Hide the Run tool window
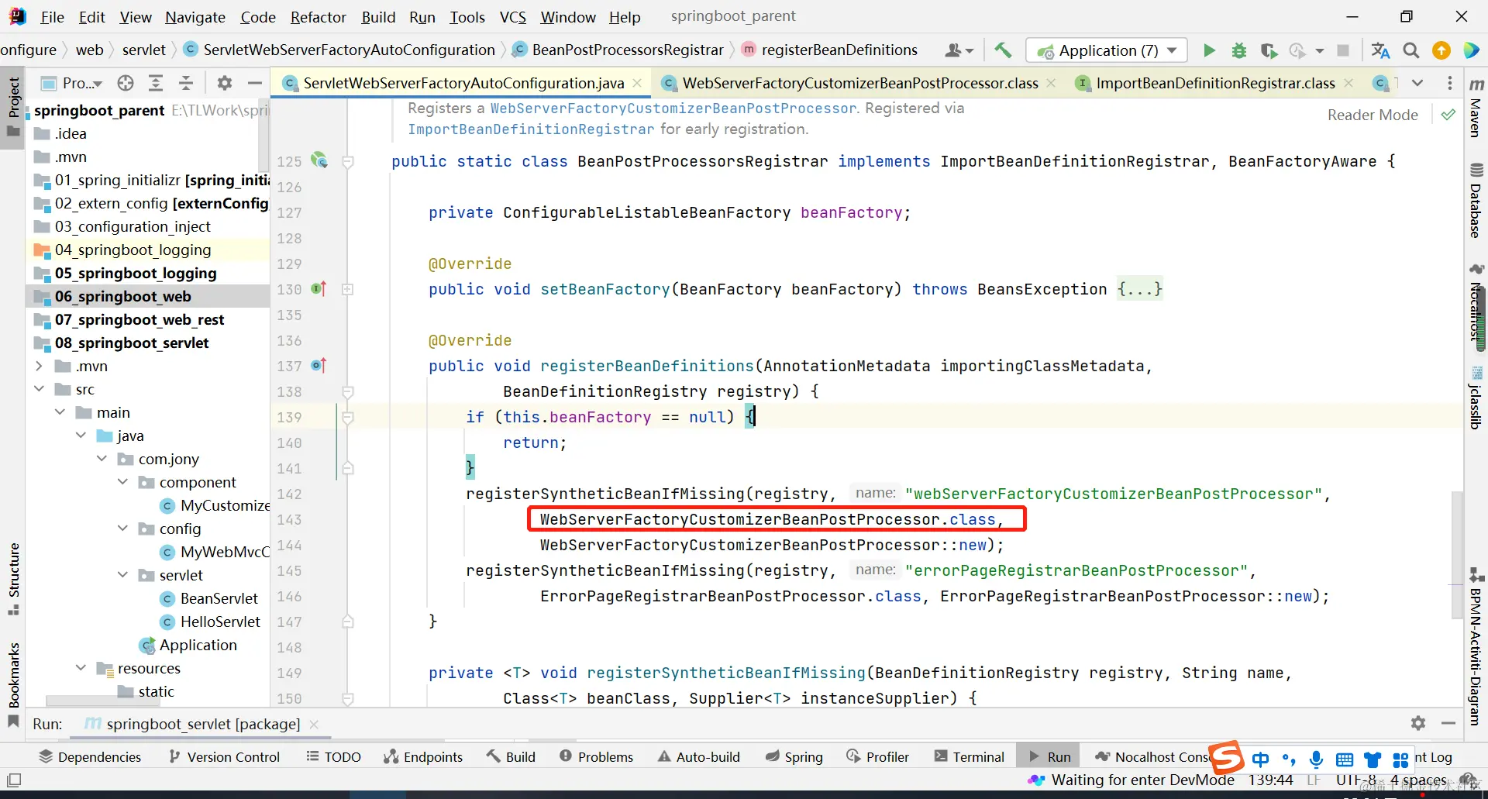Viewport: 1488px width, 799px height. pos(1448,723)
